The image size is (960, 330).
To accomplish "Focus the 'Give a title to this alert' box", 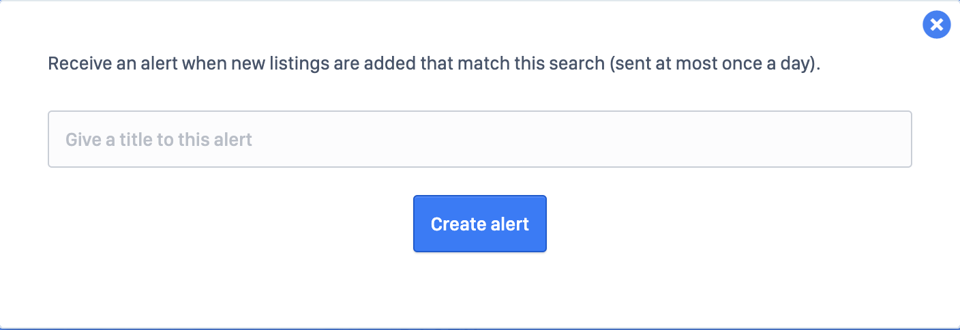I will [x=479, y=139].
